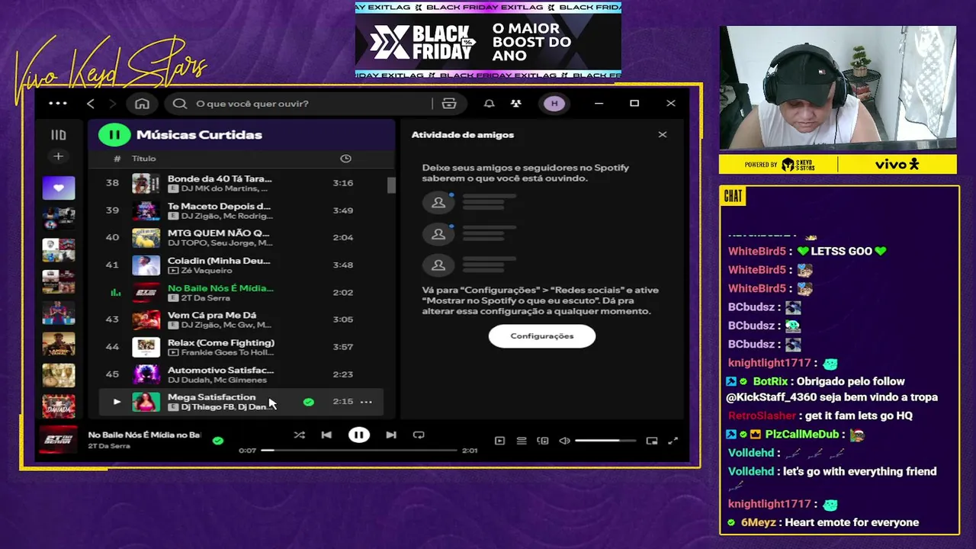Open artist 'Frankie Goes To Holl...' link
This screenshot has width=976, height=549.
coord(226,352)
